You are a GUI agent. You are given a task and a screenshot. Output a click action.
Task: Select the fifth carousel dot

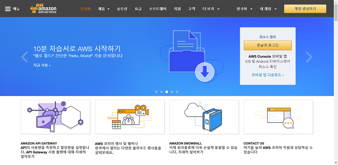[x=177, y=92]
